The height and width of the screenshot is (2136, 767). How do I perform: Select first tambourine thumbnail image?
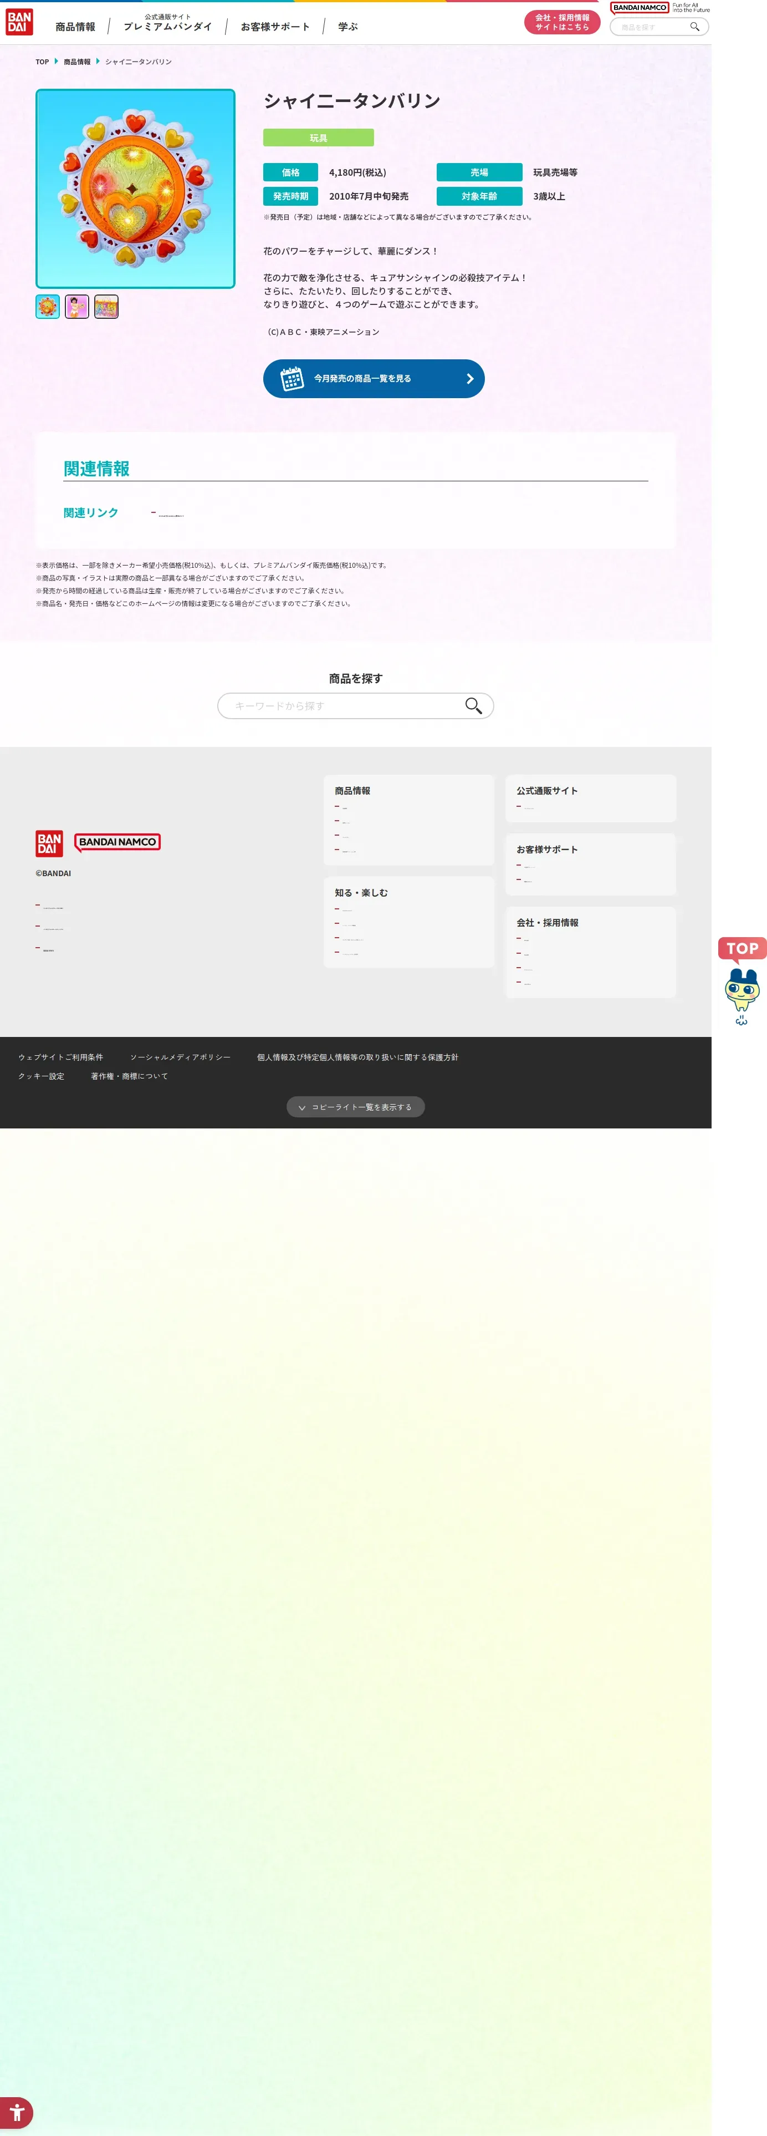pyautogui.click(x=48, y=307)
